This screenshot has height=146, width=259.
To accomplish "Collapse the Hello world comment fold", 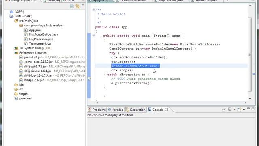I will (93, 10).
